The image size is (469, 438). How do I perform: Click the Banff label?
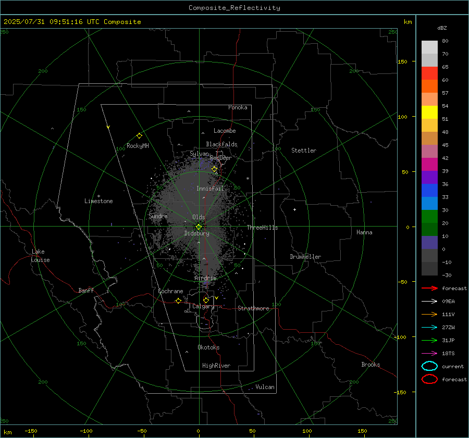pyautogui.click(x=86, y=291)
